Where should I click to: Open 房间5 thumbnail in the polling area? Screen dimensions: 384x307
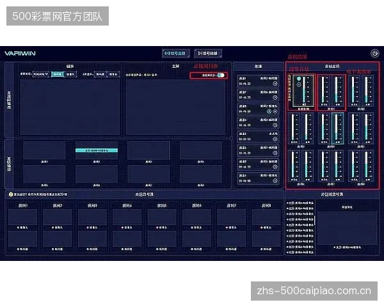[44, 174]
